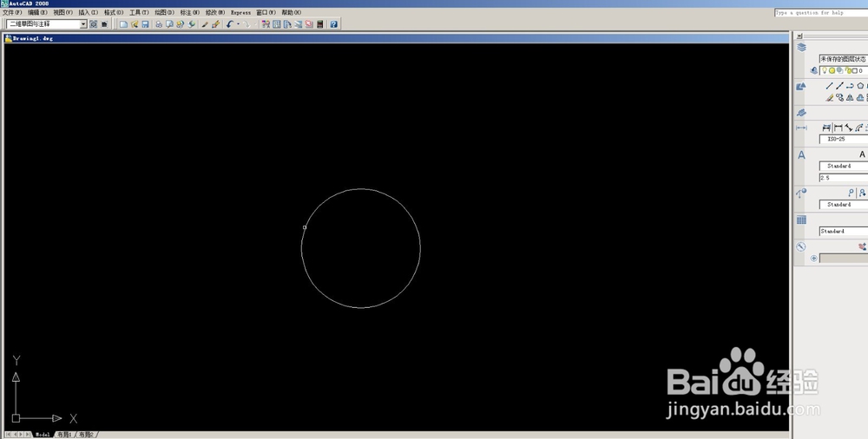The height and width of the screenshot is (439, 868).
Task: Select the Copy tool in dashboard
Action: (839, 97)
